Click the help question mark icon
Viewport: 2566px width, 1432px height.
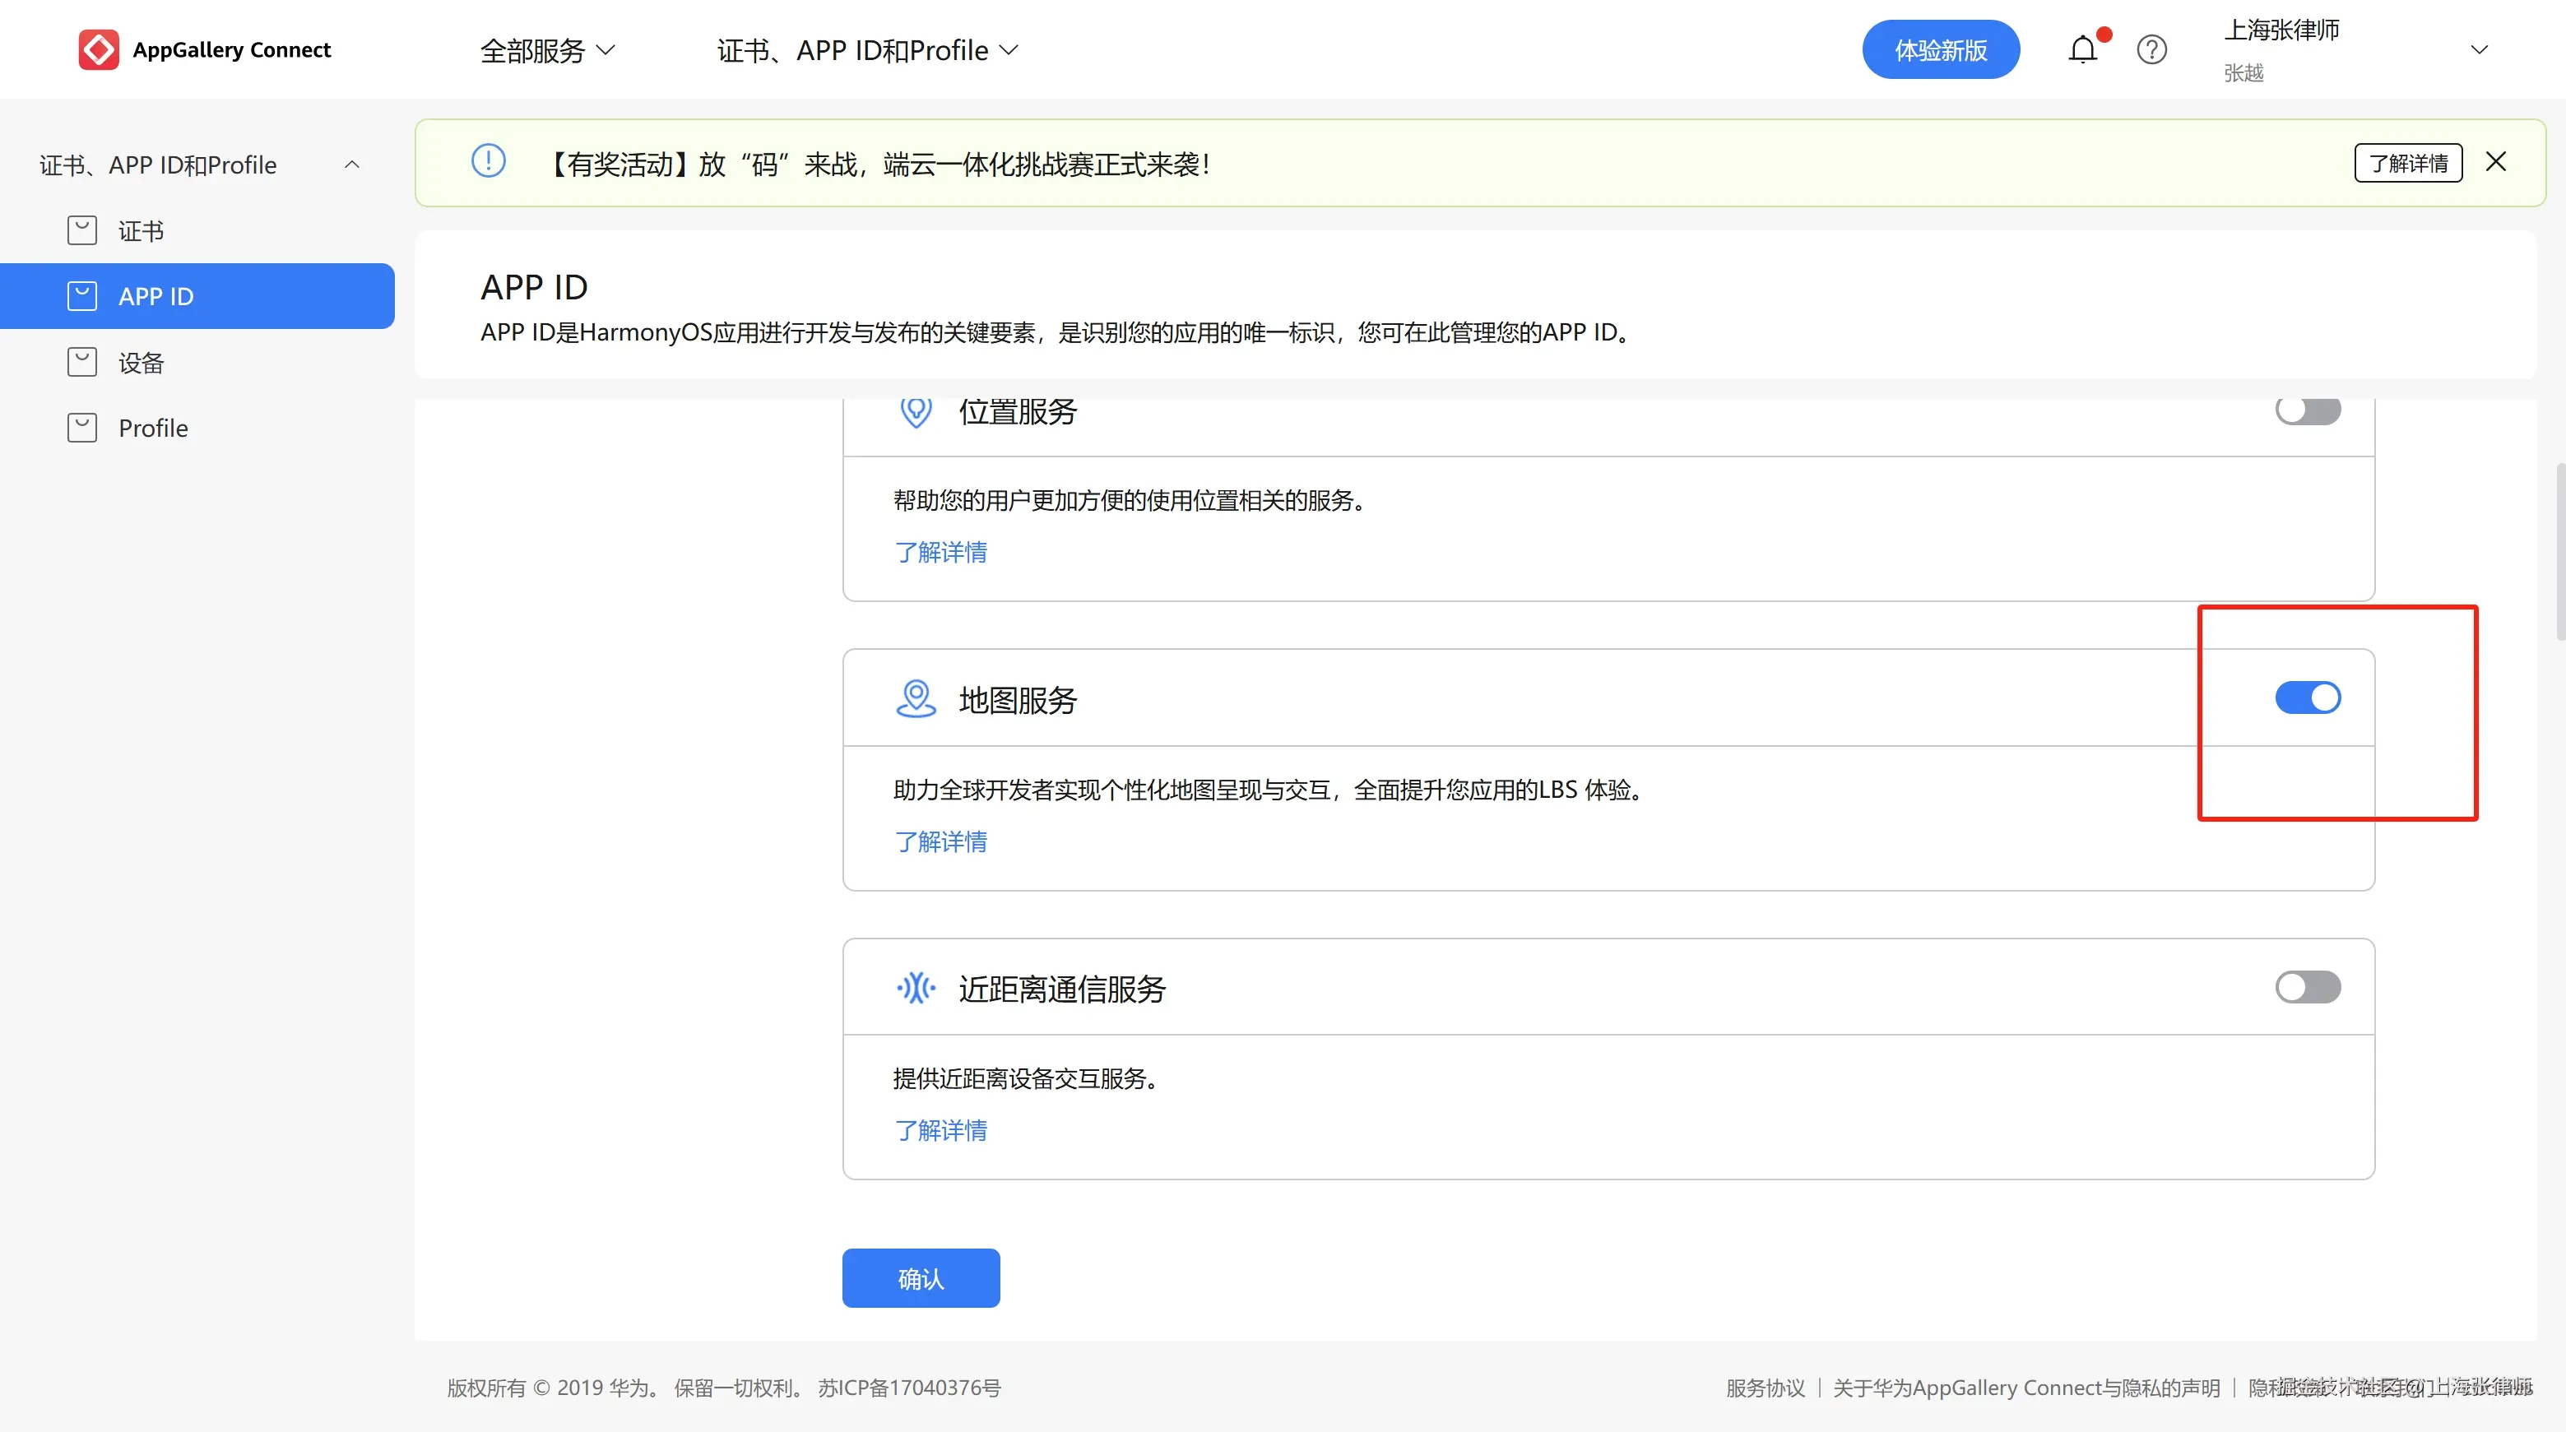click(2151, 50)
